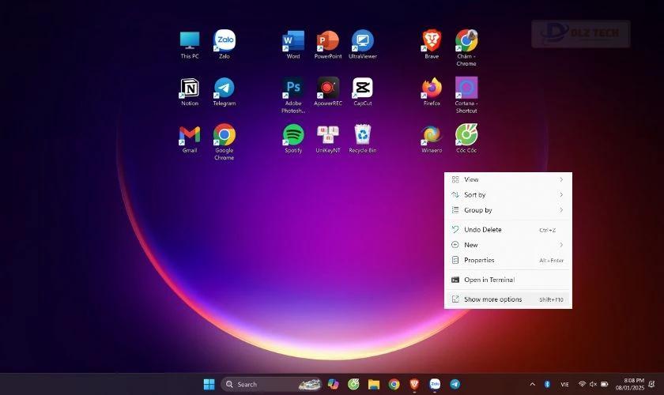This screenshot has width=664, height=395.
Task: Choose Properties from context menu
Action: (507, 260)
